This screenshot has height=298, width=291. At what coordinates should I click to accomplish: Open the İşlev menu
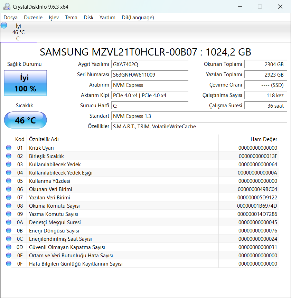tap(54, 18)
